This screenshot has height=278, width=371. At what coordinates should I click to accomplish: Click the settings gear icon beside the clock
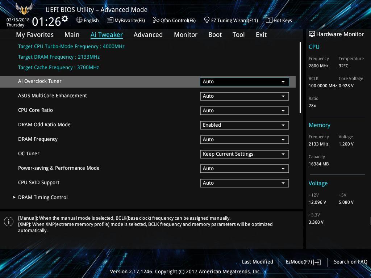coord(65,19)
